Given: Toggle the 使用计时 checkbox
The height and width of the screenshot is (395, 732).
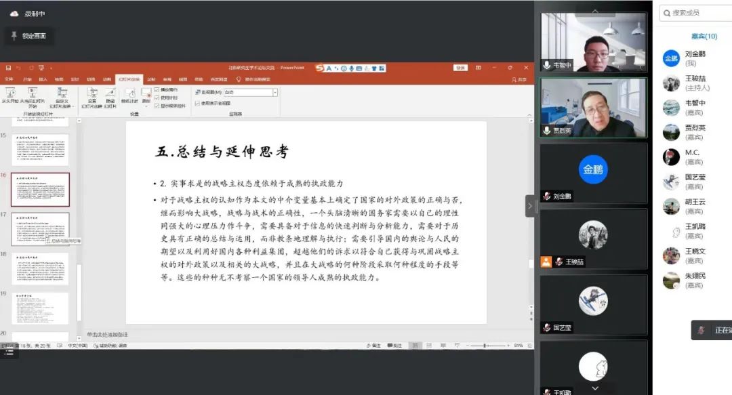Looking at the screenshot, I should [x=157, y=98].
